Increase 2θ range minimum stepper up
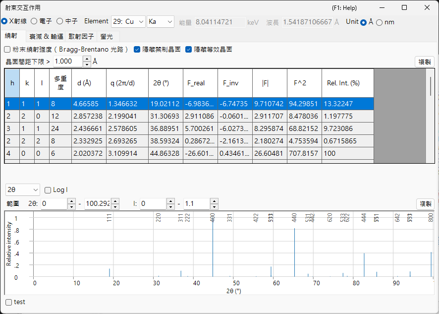 [72, 201]
